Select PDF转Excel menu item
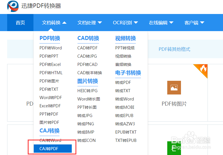This screenshot has height=155, width=223. 50,65
